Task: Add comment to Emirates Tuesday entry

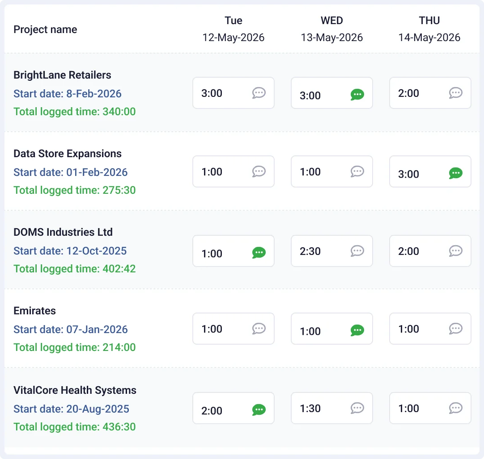Action: click(259, 328)
